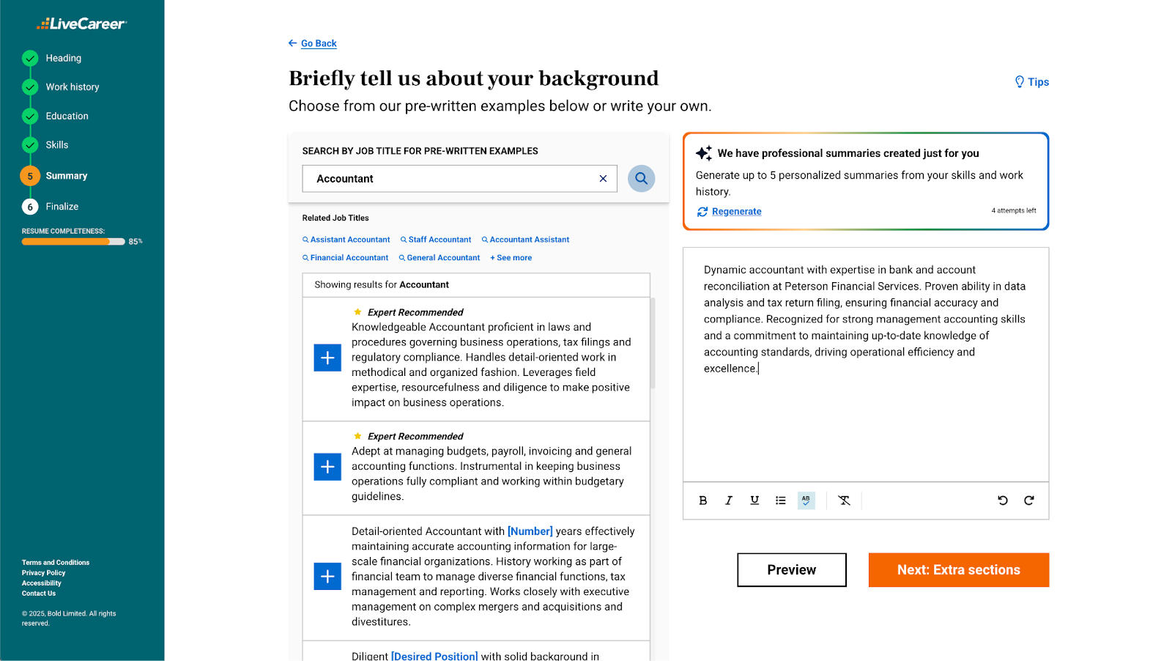Go to Work history step in sidebar
The width and height of the screenshot is (1172, 661).
[x=72, y=87]
